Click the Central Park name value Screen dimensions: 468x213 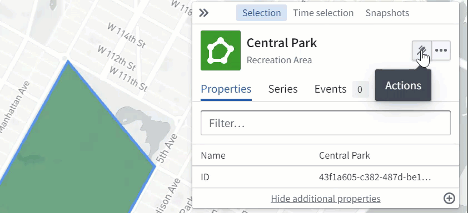(x=345, y=155)
